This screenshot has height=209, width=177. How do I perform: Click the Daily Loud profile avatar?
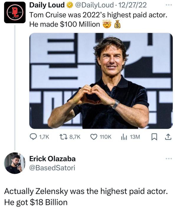tap(15, 12)
